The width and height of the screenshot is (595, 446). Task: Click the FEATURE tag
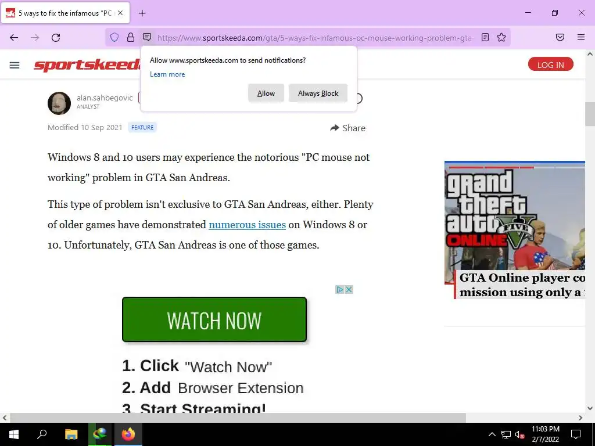tap(142, 127)
